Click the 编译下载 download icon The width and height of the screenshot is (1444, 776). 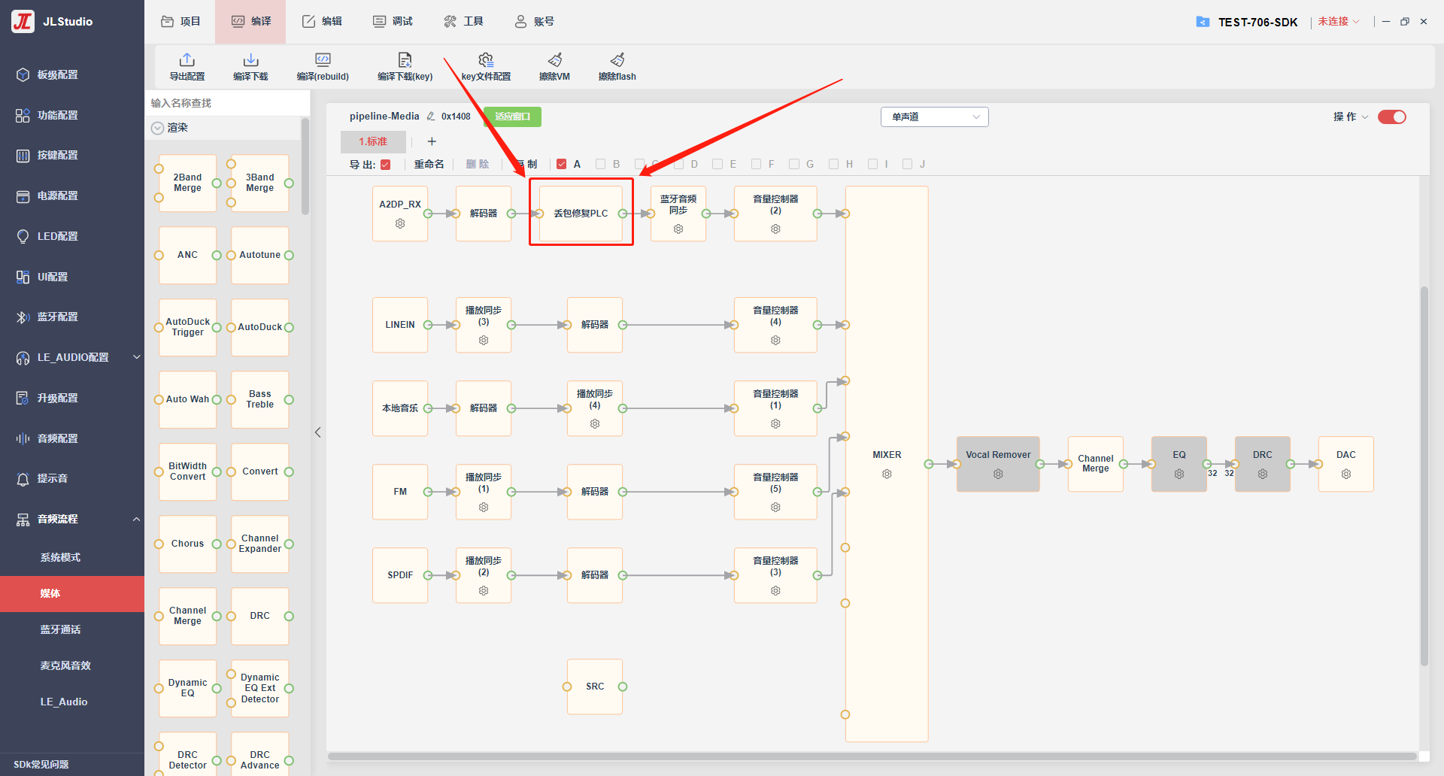pos(250,59)
